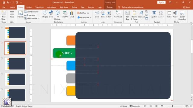Insert Icons
Image resolution: width=193 pixels, height=108 pixels.
click(51, 14)
